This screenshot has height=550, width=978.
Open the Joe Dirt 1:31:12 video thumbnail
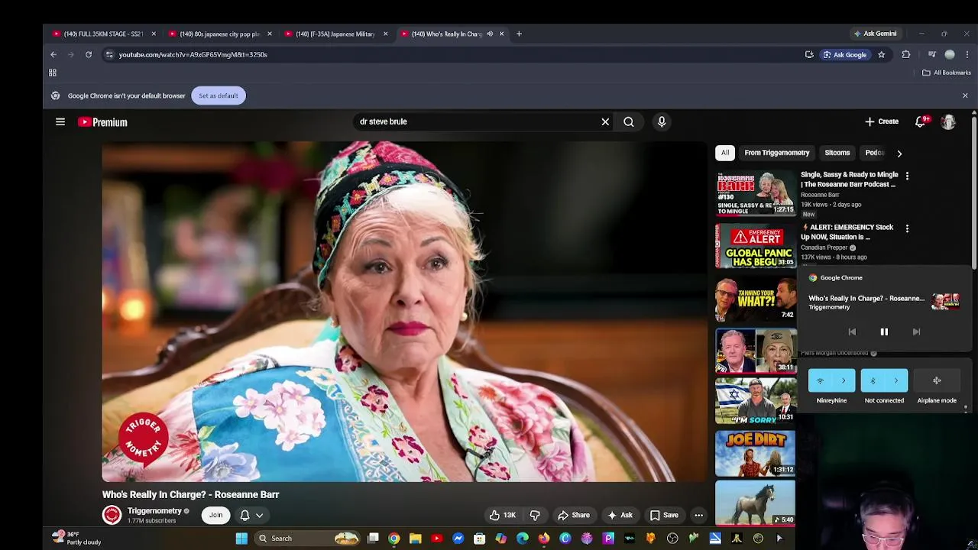click(x=756, y=453)
